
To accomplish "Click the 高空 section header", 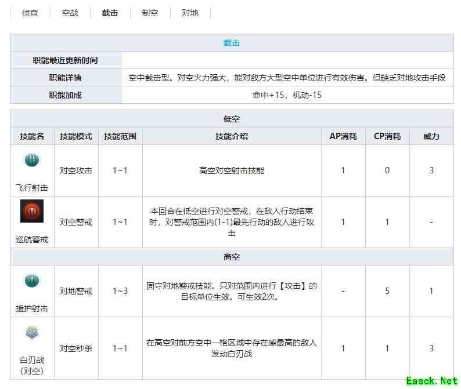I will (232, 257).
